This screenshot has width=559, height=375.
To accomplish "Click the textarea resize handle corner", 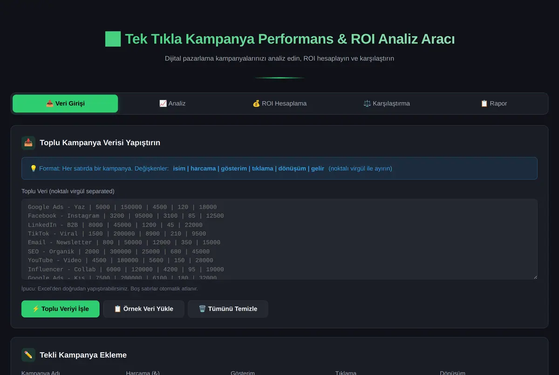I will pos(534,276).
